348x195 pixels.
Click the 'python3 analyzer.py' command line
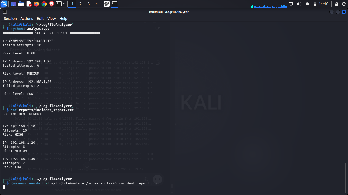tap(30, 29)
